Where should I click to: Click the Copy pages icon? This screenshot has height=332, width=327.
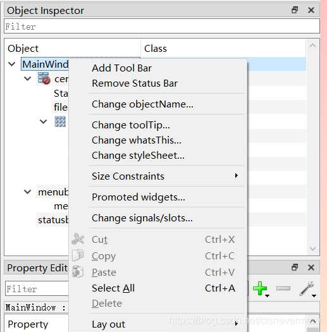click(x=78, y=255)
